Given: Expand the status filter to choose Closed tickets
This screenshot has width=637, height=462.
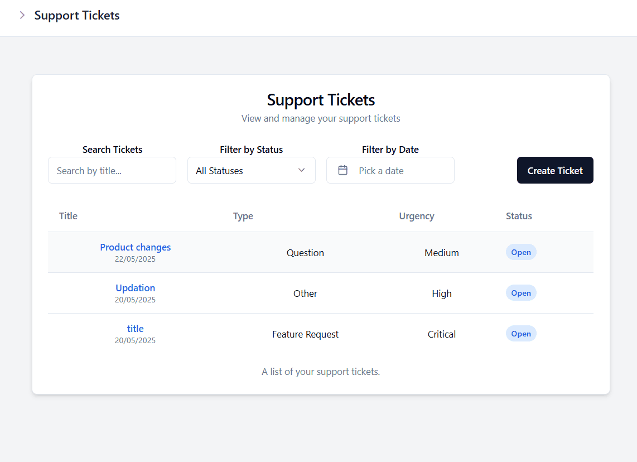Looking at the screenshot, I should click(x=251, y=170).
